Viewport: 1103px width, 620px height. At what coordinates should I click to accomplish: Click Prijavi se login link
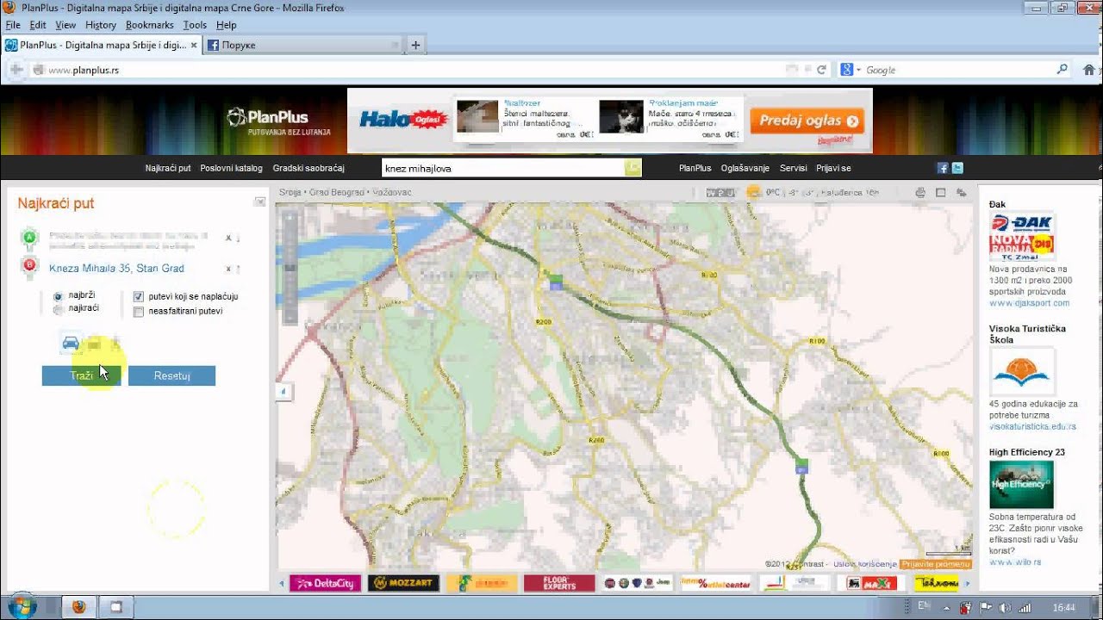tap(833, 168)
